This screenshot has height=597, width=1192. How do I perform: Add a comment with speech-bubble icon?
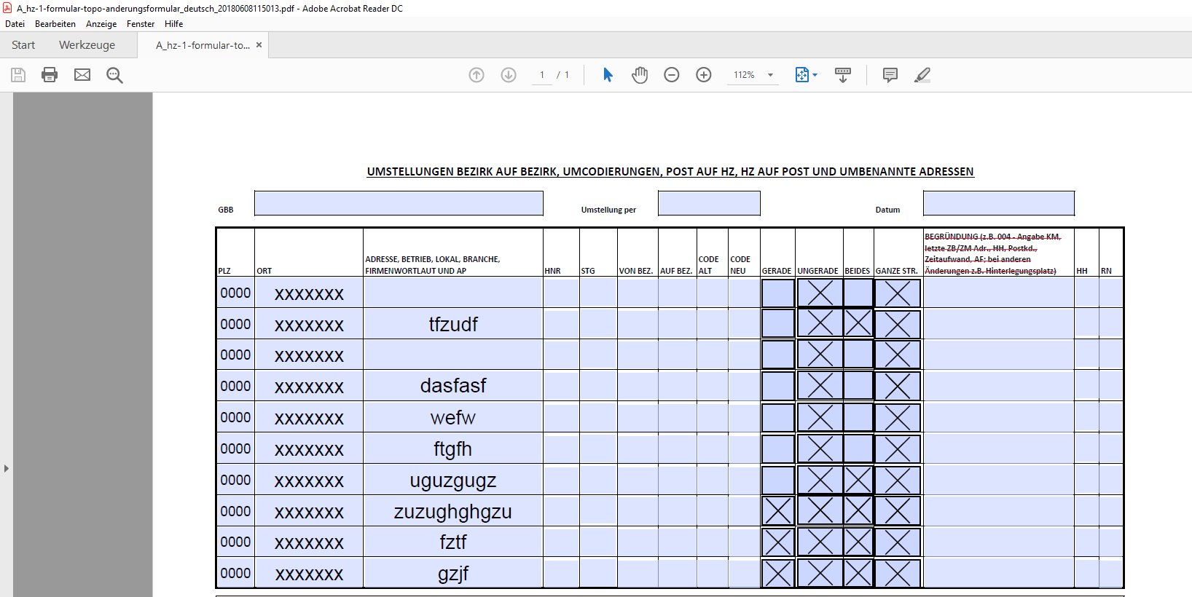click(890, 75)
